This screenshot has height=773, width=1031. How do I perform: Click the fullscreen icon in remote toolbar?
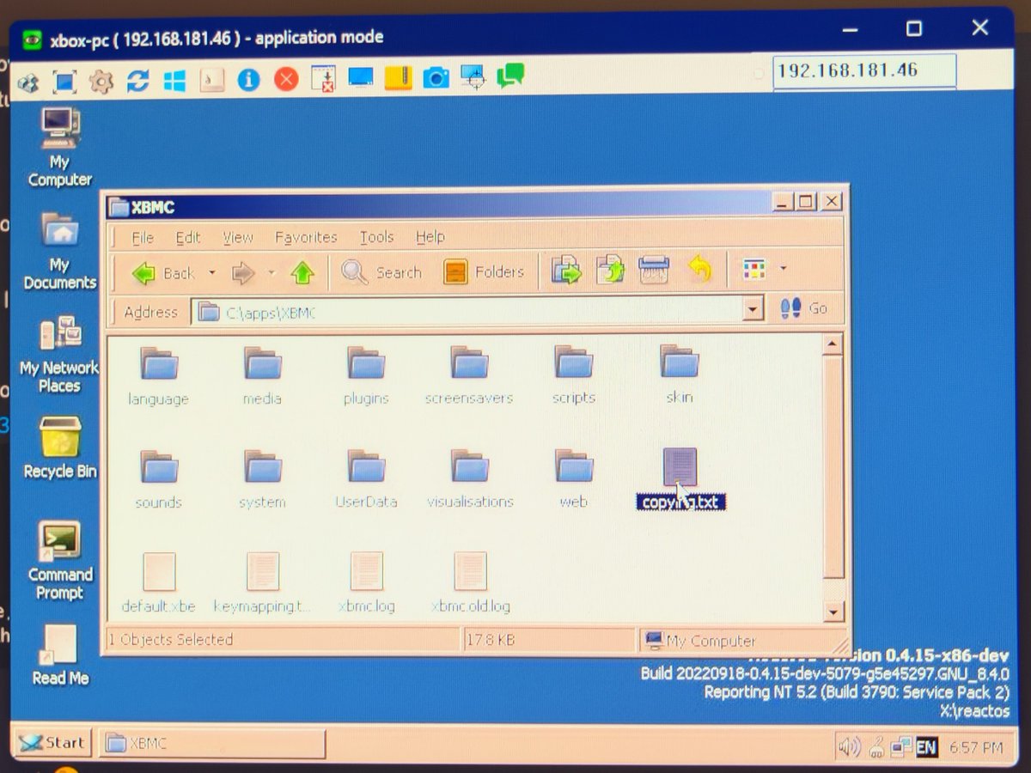click(64, 82)
